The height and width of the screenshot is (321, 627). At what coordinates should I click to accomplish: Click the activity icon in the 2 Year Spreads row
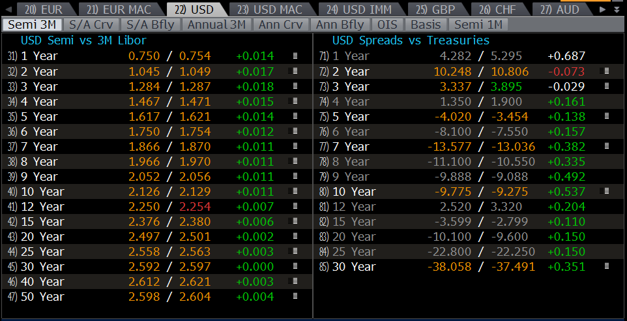point(607,71)
